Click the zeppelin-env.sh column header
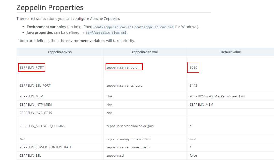The image size is (274, 160). click(60, 52)
